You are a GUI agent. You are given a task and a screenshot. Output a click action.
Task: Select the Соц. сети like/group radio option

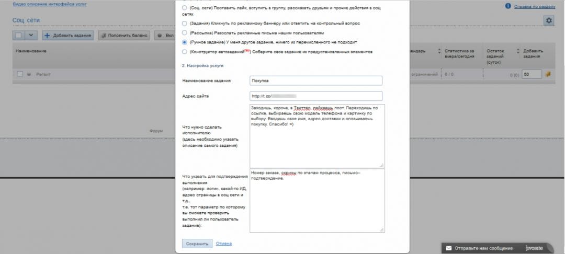point(185,7)
